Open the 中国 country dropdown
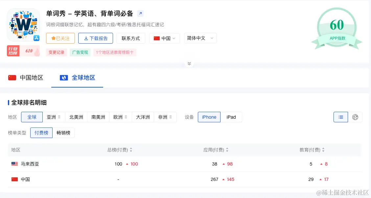 [x=164, y=38]
